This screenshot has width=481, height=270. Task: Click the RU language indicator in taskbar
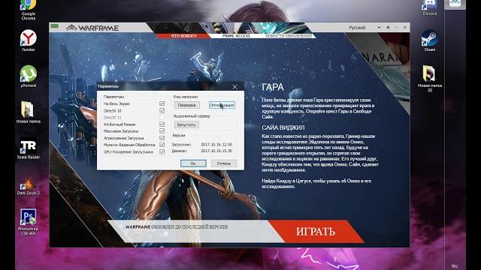(x=455, y=266)
